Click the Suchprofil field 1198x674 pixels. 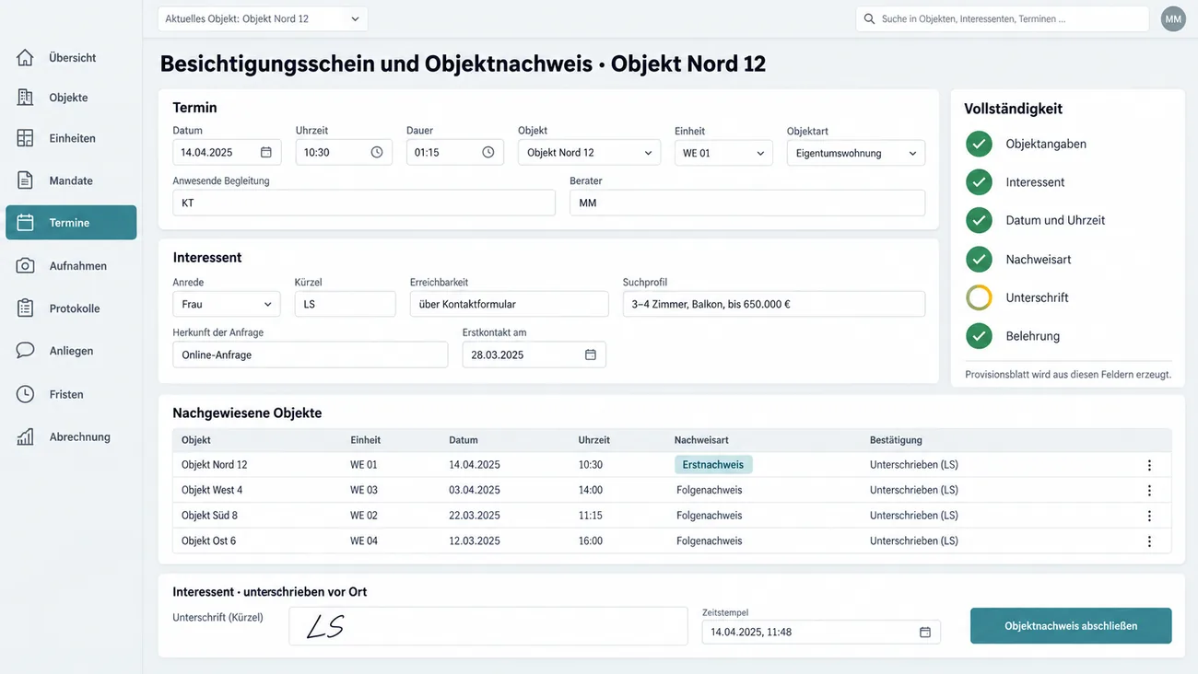774,304
